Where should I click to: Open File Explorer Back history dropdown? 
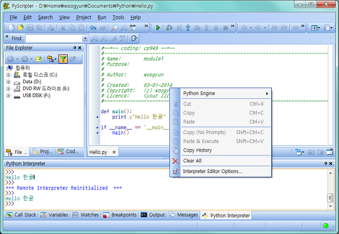(x=17, y=59)
